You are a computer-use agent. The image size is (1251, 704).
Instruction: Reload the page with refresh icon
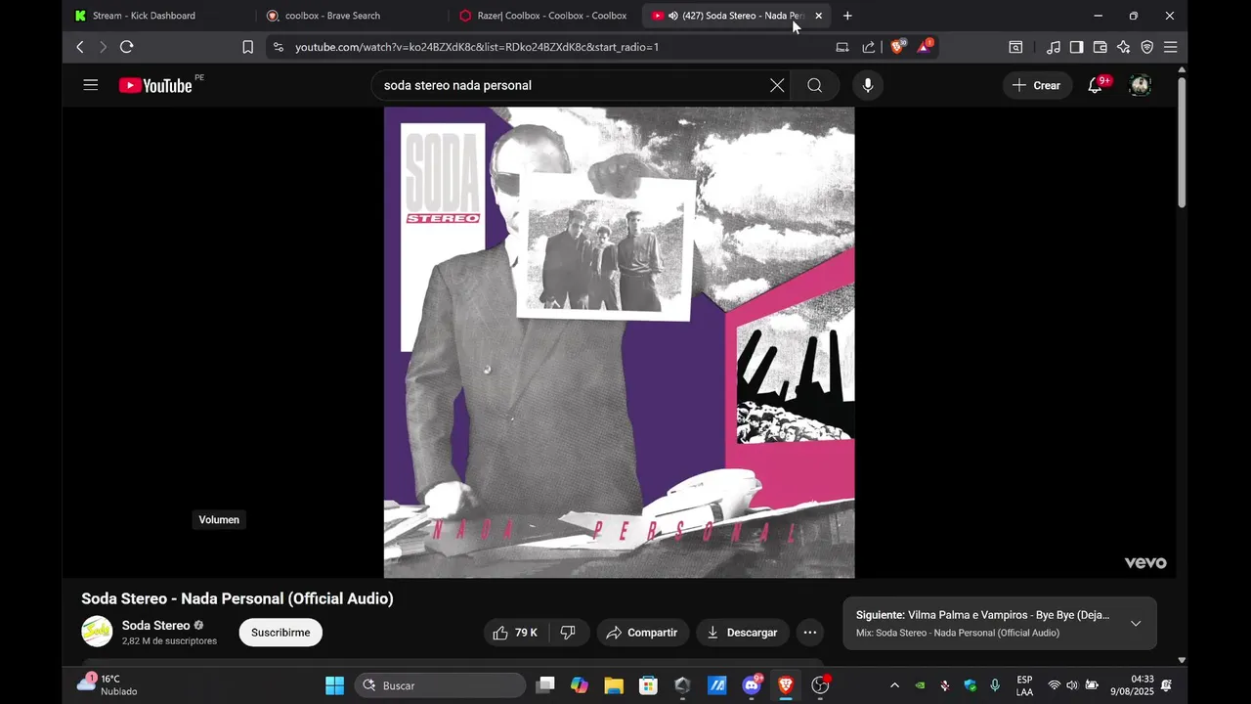(x=126, y=47)
